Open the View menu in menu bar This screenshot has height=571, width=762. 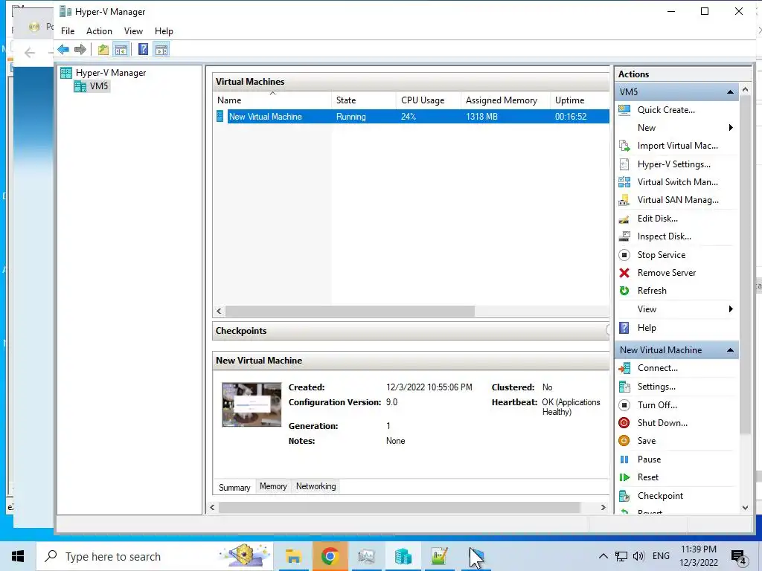(133, 31)
